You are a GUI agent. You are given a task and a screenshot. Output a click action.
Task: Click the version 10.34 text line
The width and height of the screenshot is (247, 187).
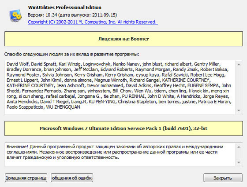point(72,15)
